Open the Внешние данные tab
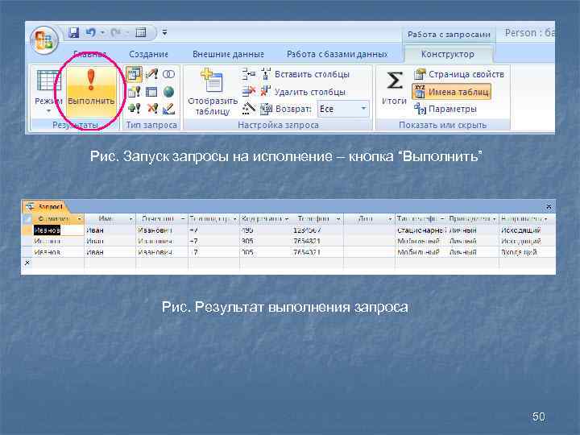 coord(228,55)
